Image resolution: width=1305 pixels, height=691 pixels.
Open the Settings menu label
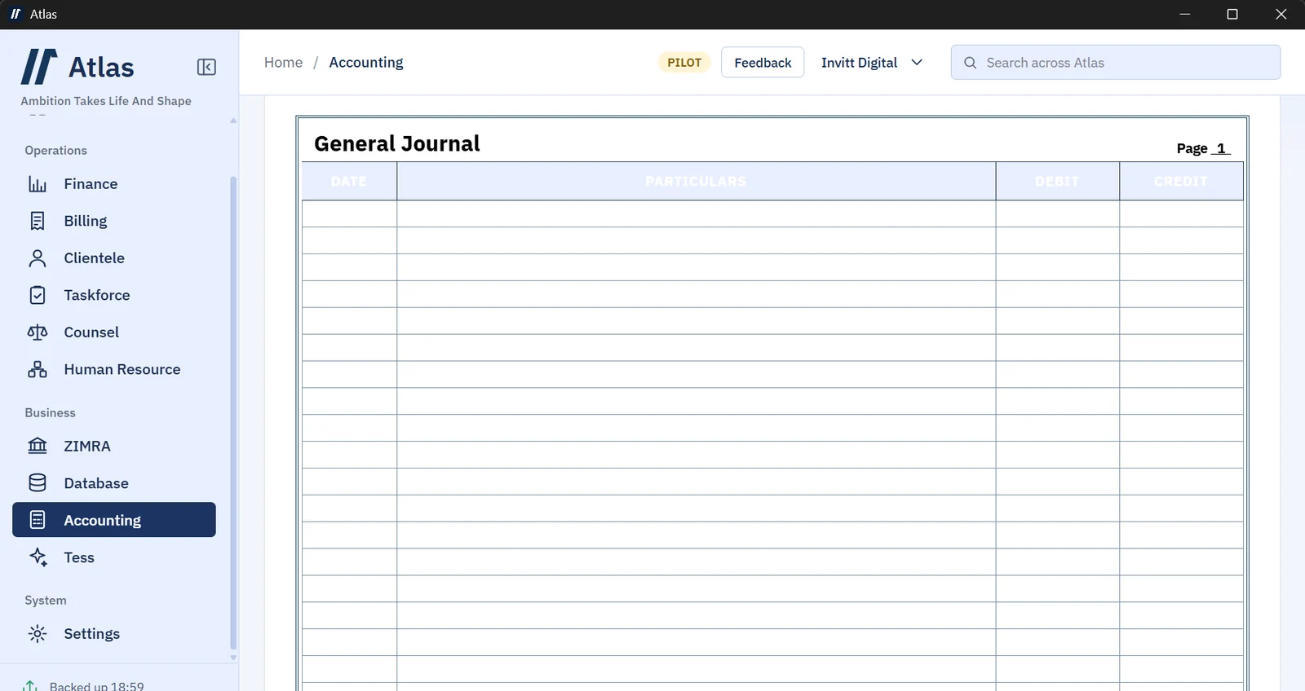click(x=92, y=634)
